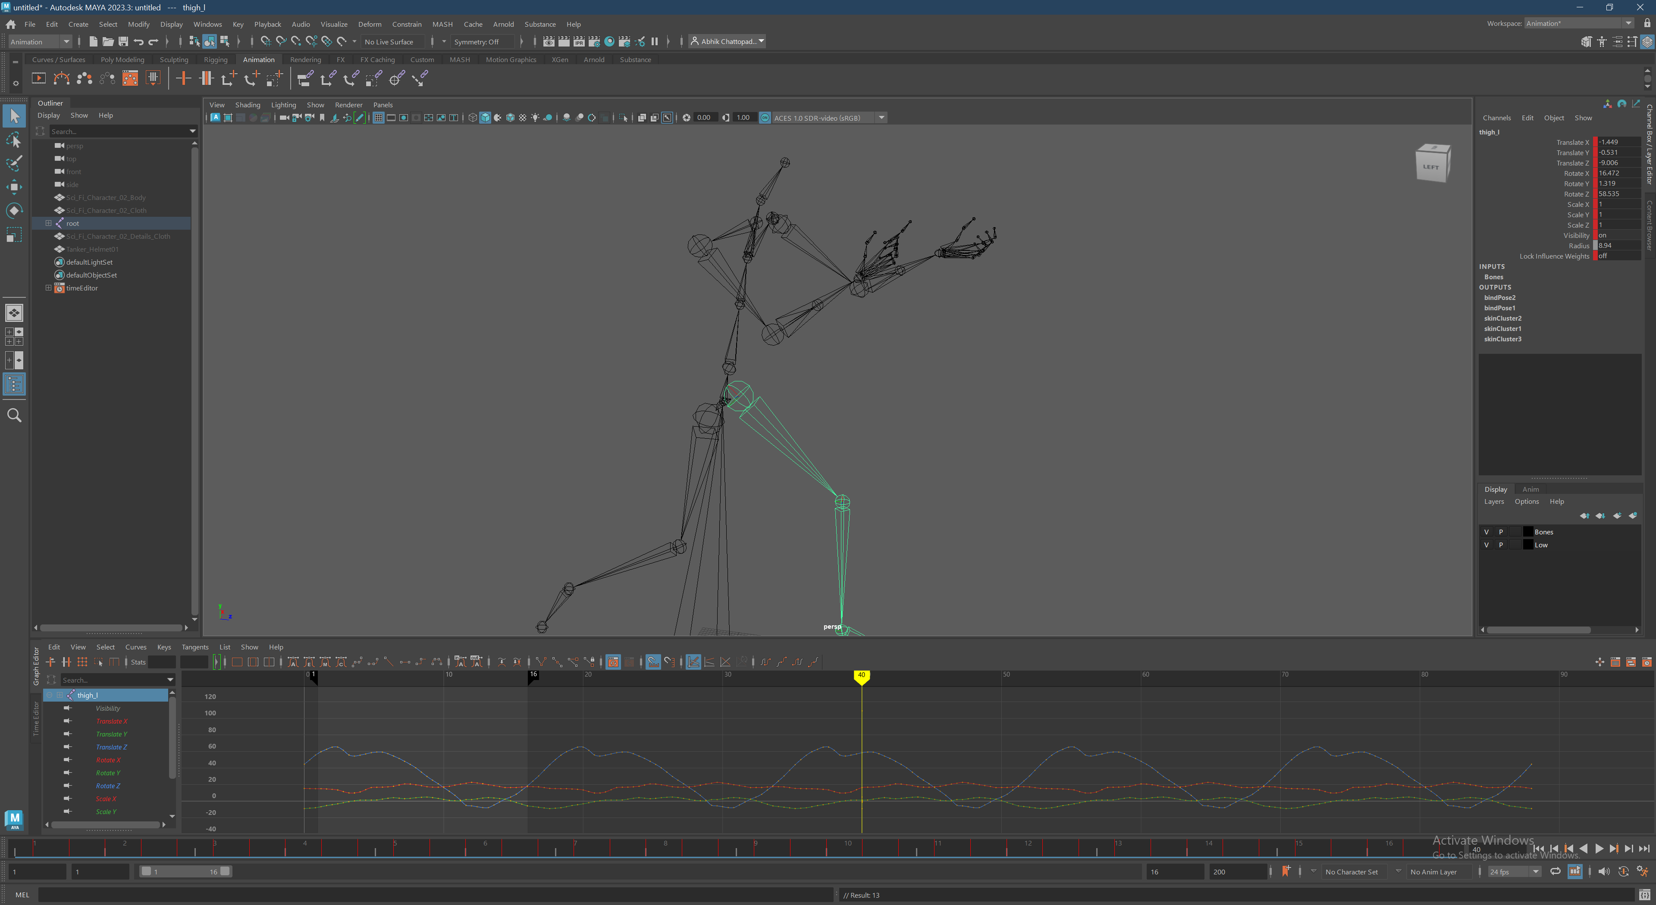Click the save scene icon
Screen dimensions: 1656x905
tap(123, 42)
